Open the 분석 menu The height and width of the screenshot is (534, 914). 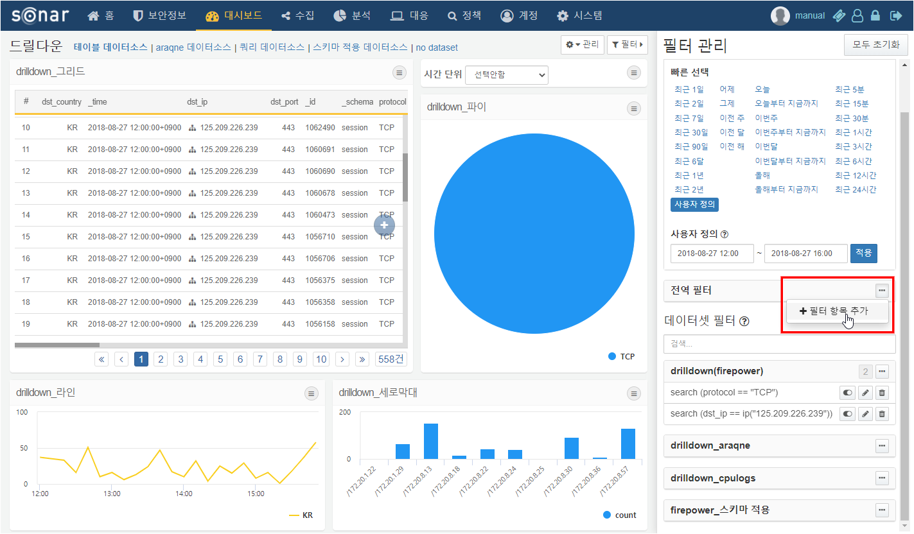353,15
